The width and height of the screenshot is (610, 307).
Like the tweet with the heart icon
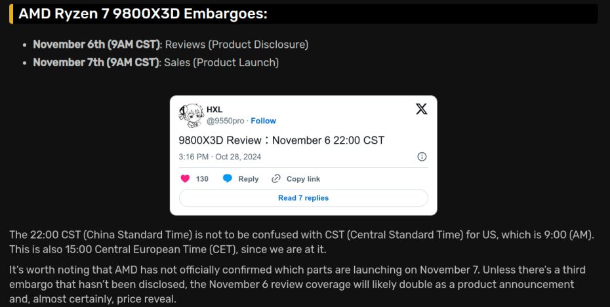click(185, 178)
